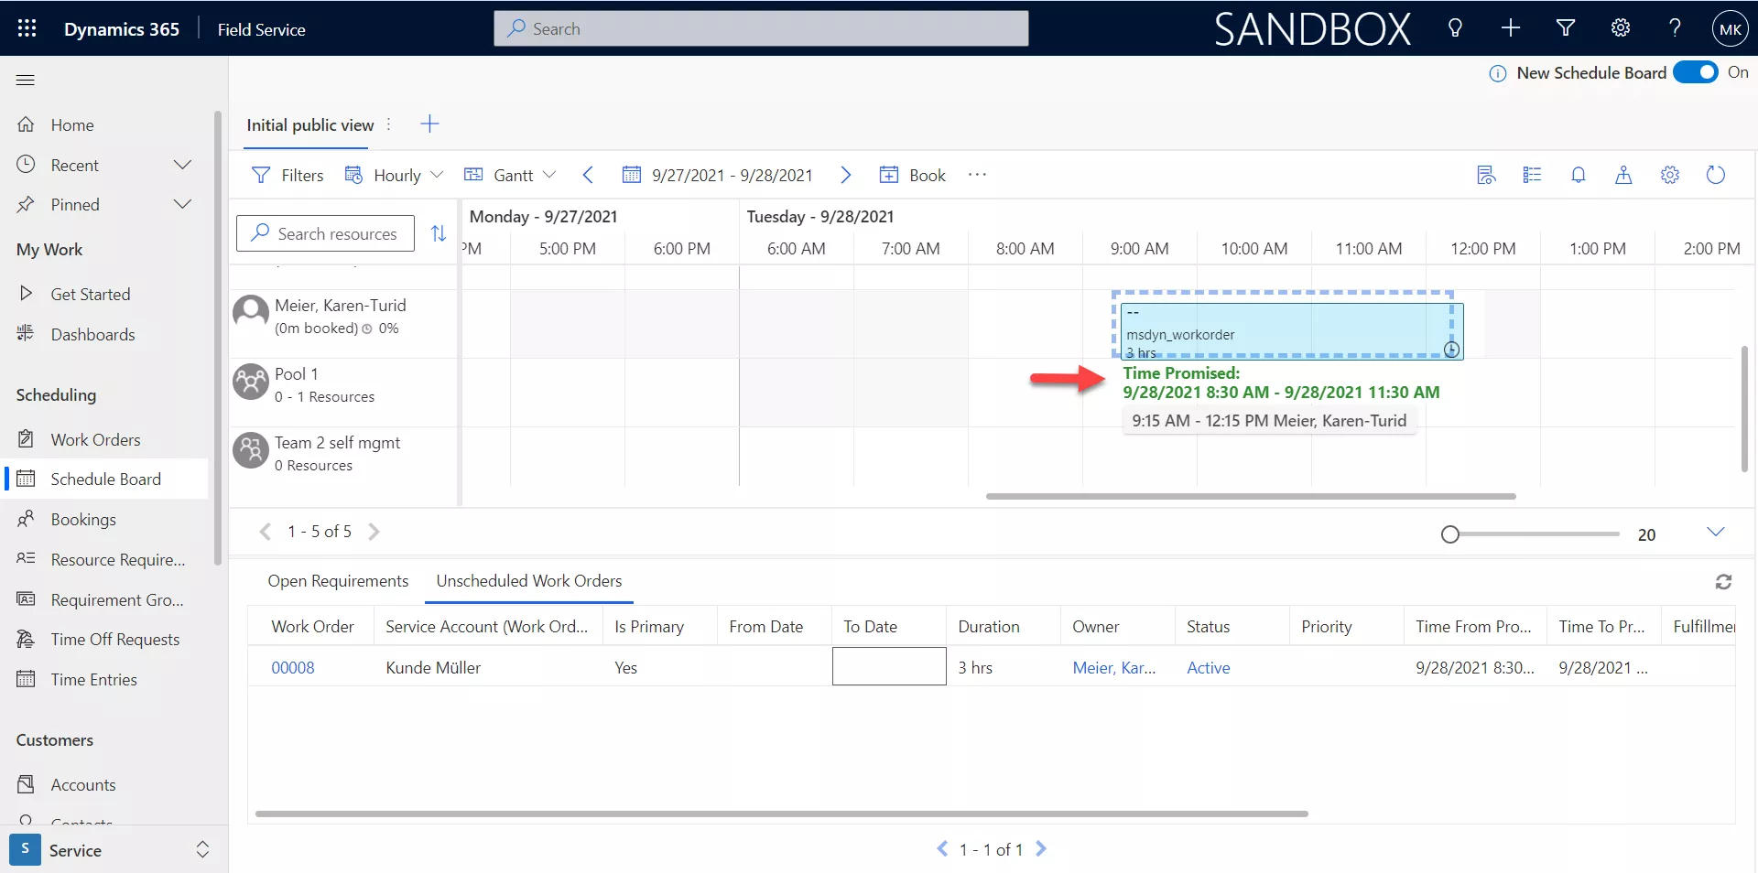Refresh the Unscheduled Work Orders grid
The image size is (1758, 873).
(x=1722, y=582)
